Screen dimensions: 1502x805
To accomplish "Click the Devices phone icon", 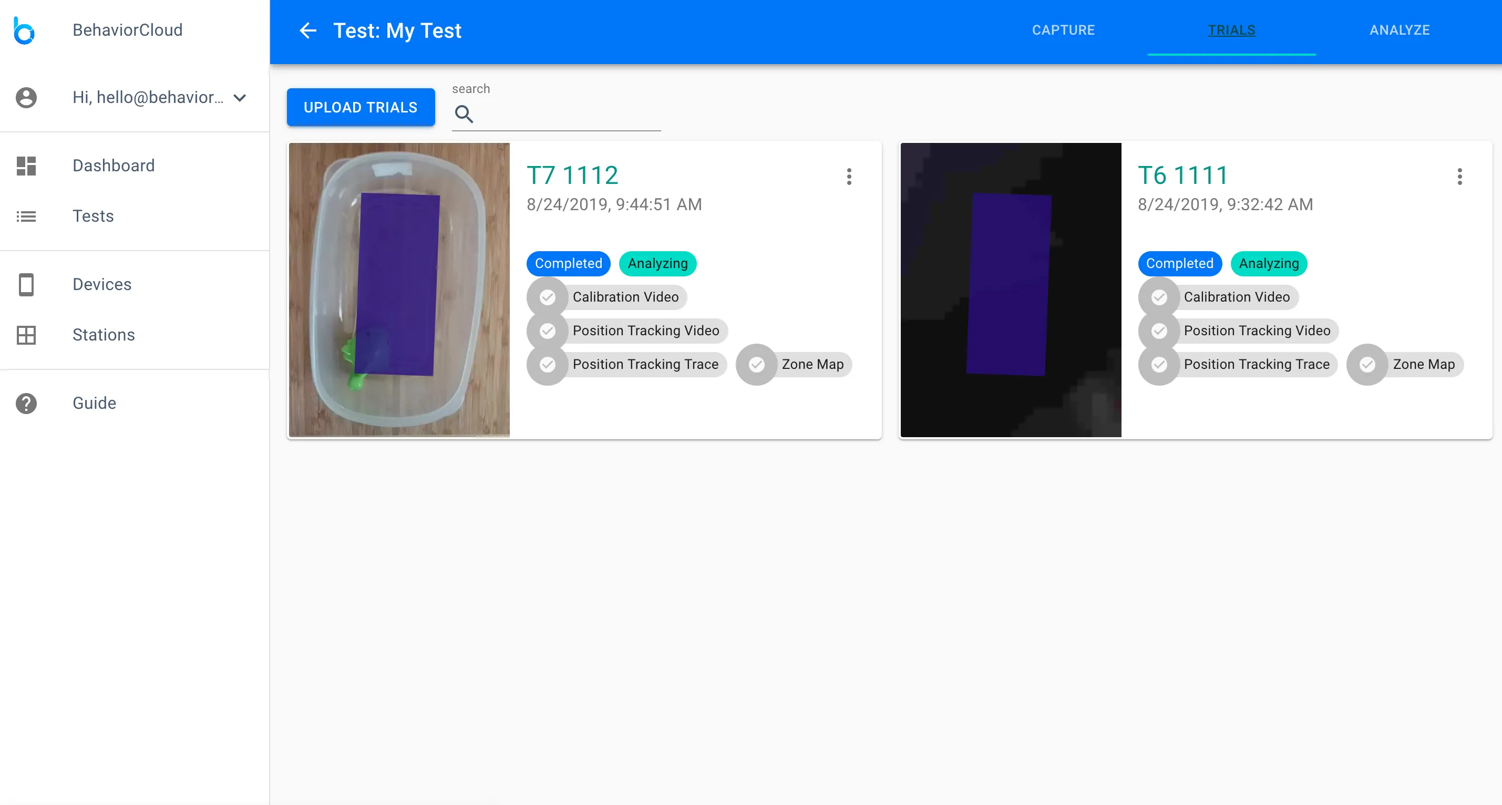I will (x=26, y=284).
